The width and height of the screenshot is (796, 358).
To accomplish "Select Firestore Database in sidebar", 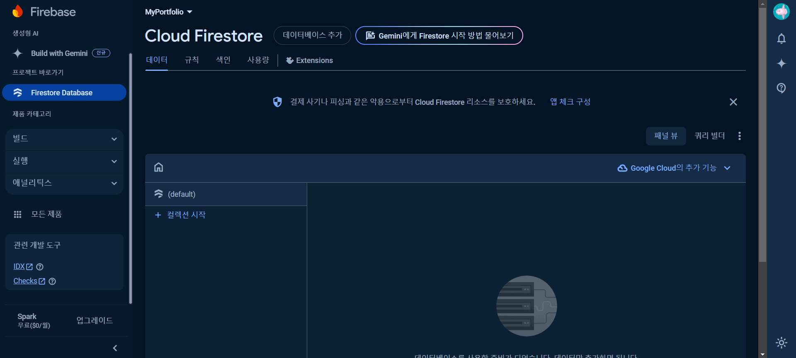I will point(64,92).
